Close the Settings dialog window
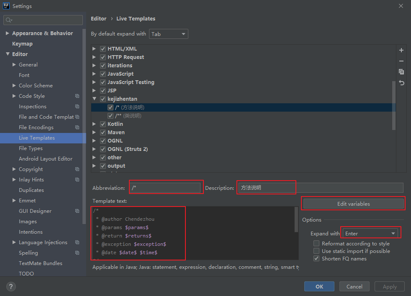Screen dimensions: 411x296 pyautogui.click(x=401, y=6)
